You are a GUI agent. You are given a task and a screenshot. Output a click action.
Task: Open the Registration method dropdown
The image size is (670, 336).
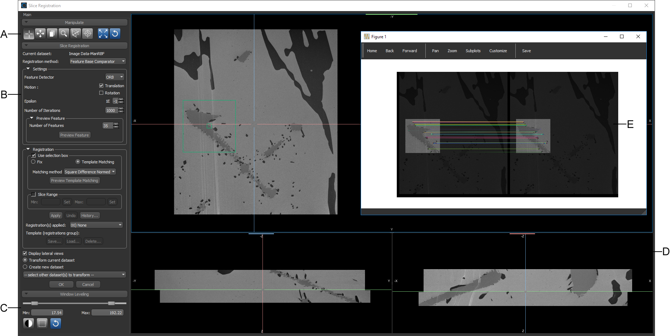97,61
